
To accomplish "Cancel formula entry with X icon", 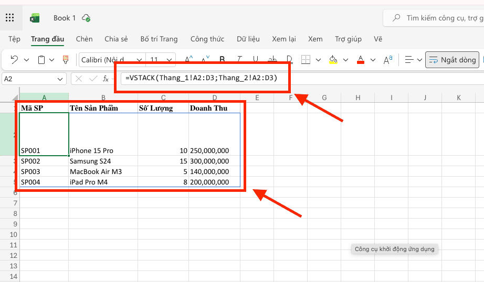I will 79,79.
